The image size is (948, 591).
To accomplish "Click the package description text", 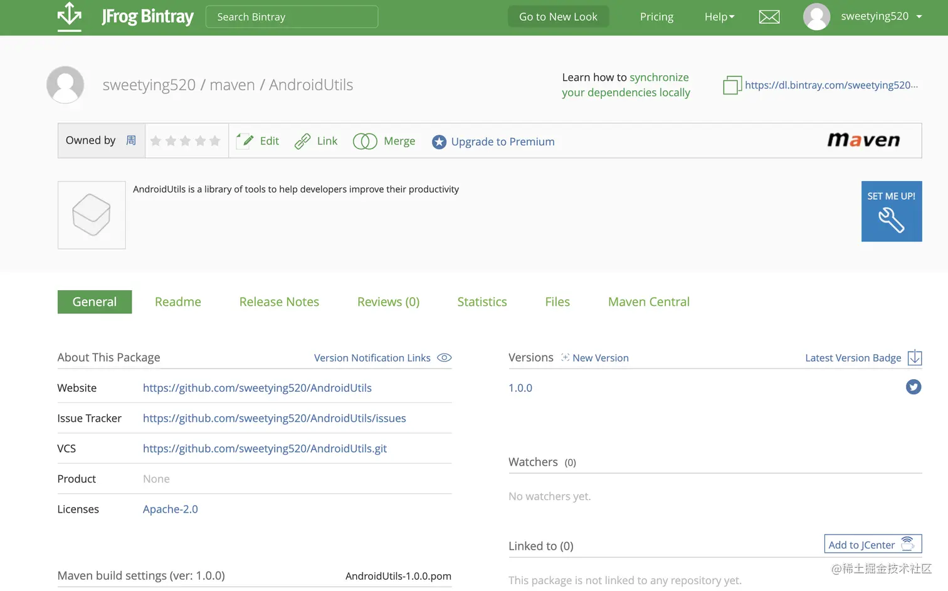I will pos(296,189).
